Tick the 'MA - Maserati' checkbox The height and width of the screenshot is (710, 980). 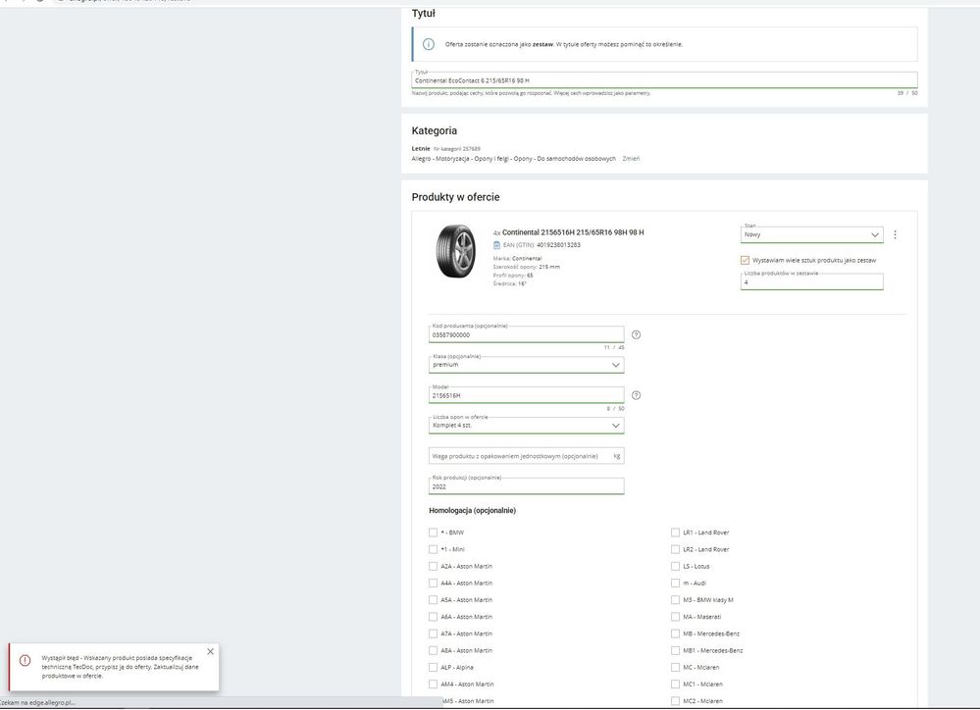(675, 617)
